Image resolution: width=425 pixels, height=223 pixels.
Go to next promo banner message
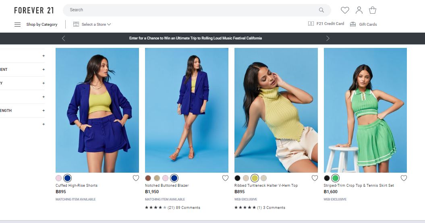[x=328, y=38]
